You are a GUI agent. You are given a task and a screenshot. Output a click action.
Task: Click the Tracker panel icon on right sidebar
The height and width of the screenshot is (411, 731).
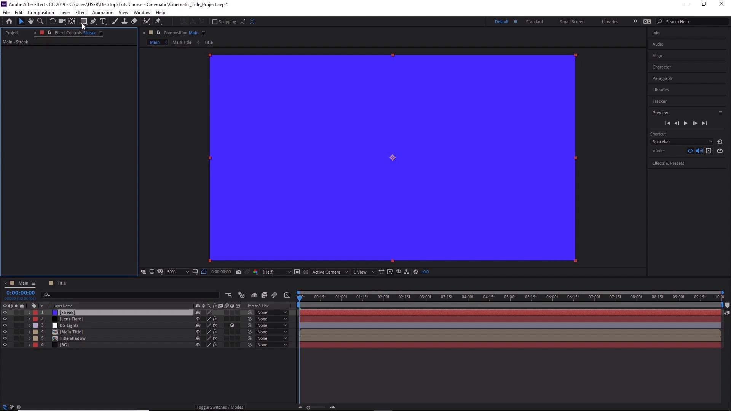[660, 101]
